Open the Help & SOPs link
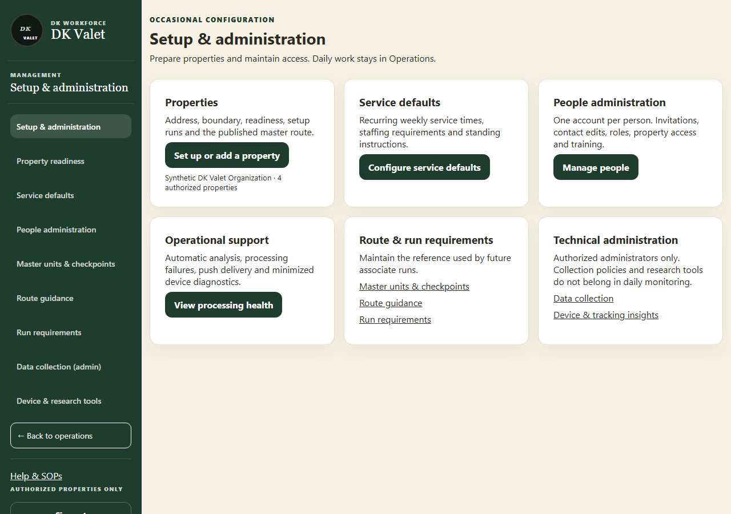 coord(36,476)
